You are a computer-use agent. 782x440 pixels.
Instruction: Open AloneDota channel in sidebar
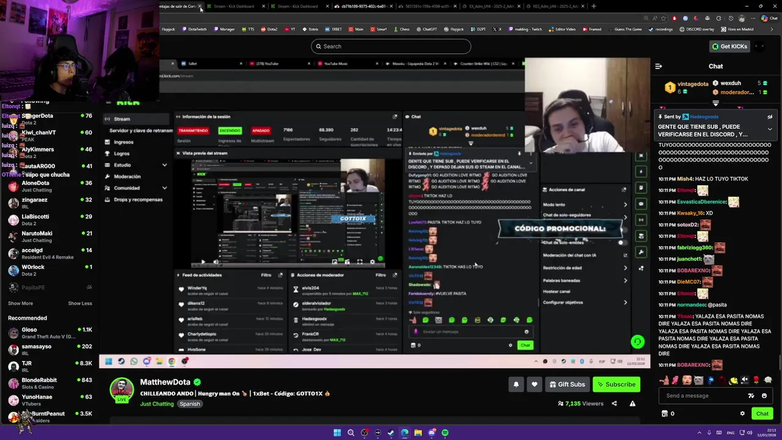pyautogui.click(x=50, y=186)
